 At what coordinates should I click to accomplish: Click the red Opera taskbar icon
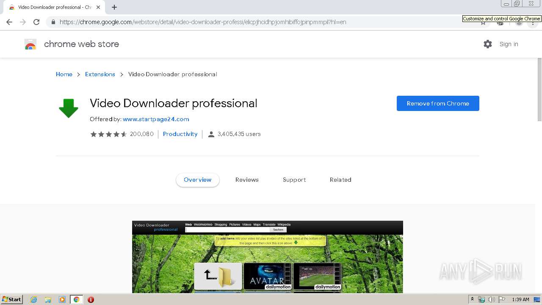[91, 299]
